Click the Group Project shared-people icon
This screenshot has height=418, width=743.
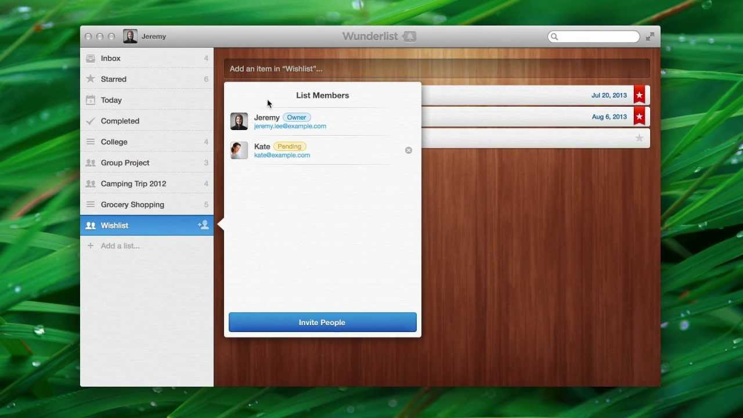91,163
